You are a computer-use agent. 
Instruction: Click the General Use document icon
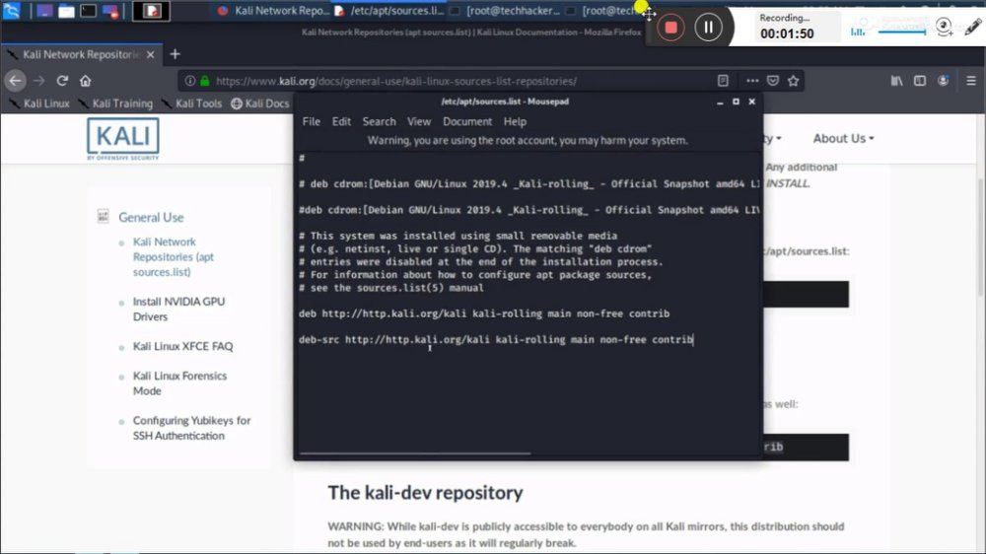pos(104,216)
